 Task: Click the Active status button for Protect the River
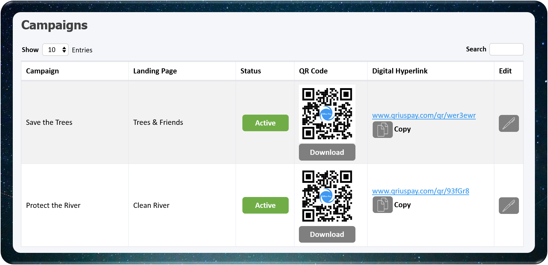click(x=265, y=205)
